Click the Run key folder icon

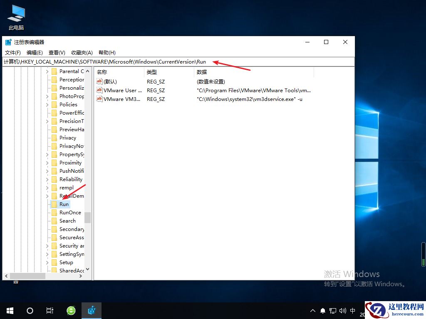(55, 204)
